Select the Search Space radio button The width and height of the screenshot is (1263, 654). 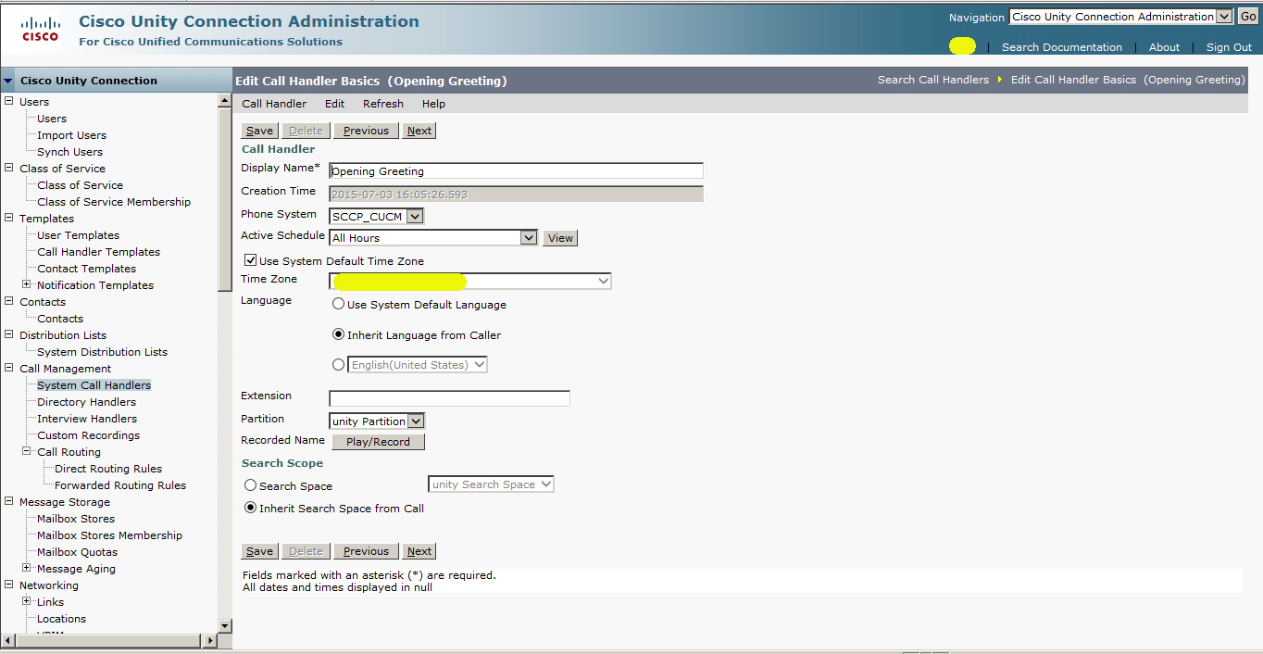click(x=249, y=484)
